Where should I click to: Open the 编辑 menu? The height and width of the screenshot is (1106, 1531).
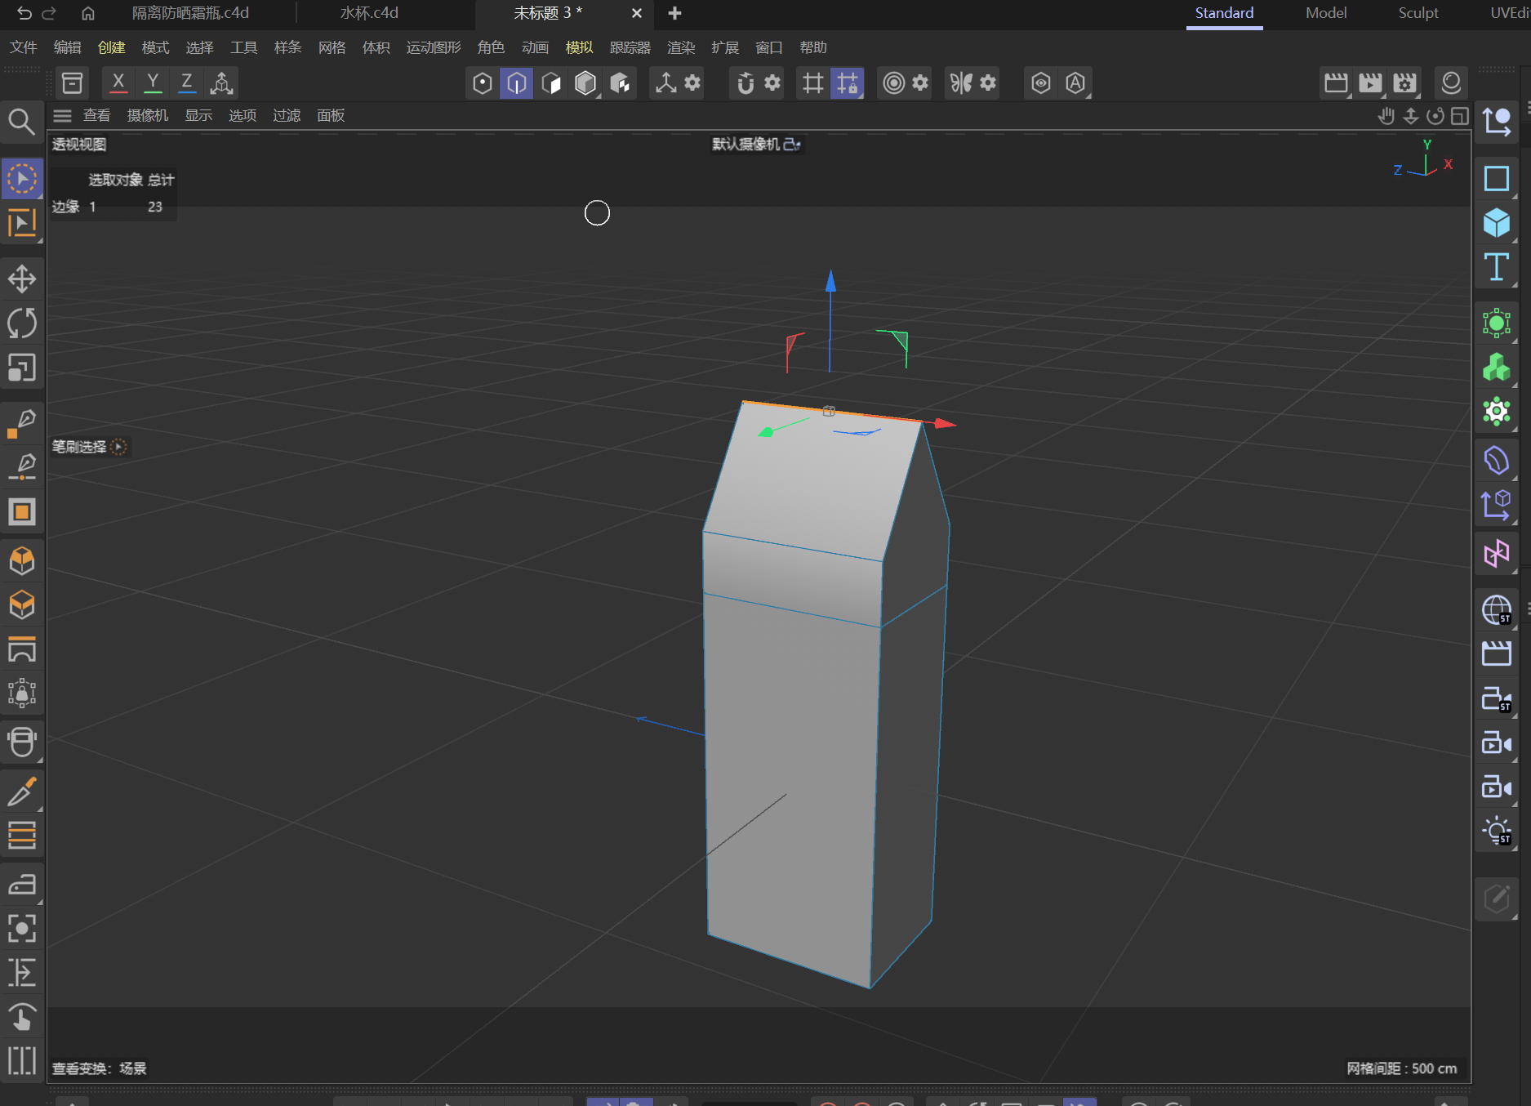click(68, 47)
